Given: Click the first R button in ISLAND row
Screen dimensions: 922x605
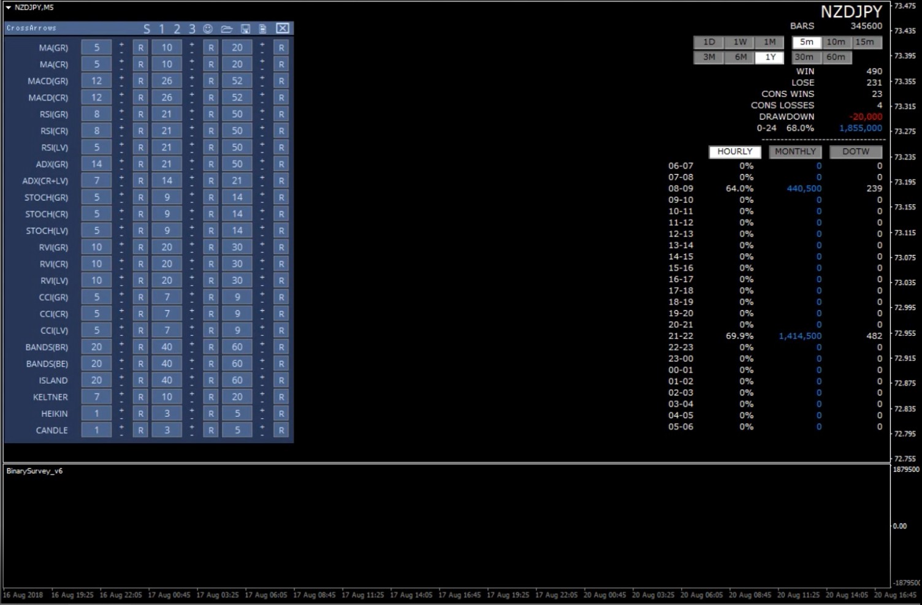Looking at the screenshot, I should [141, 381].
